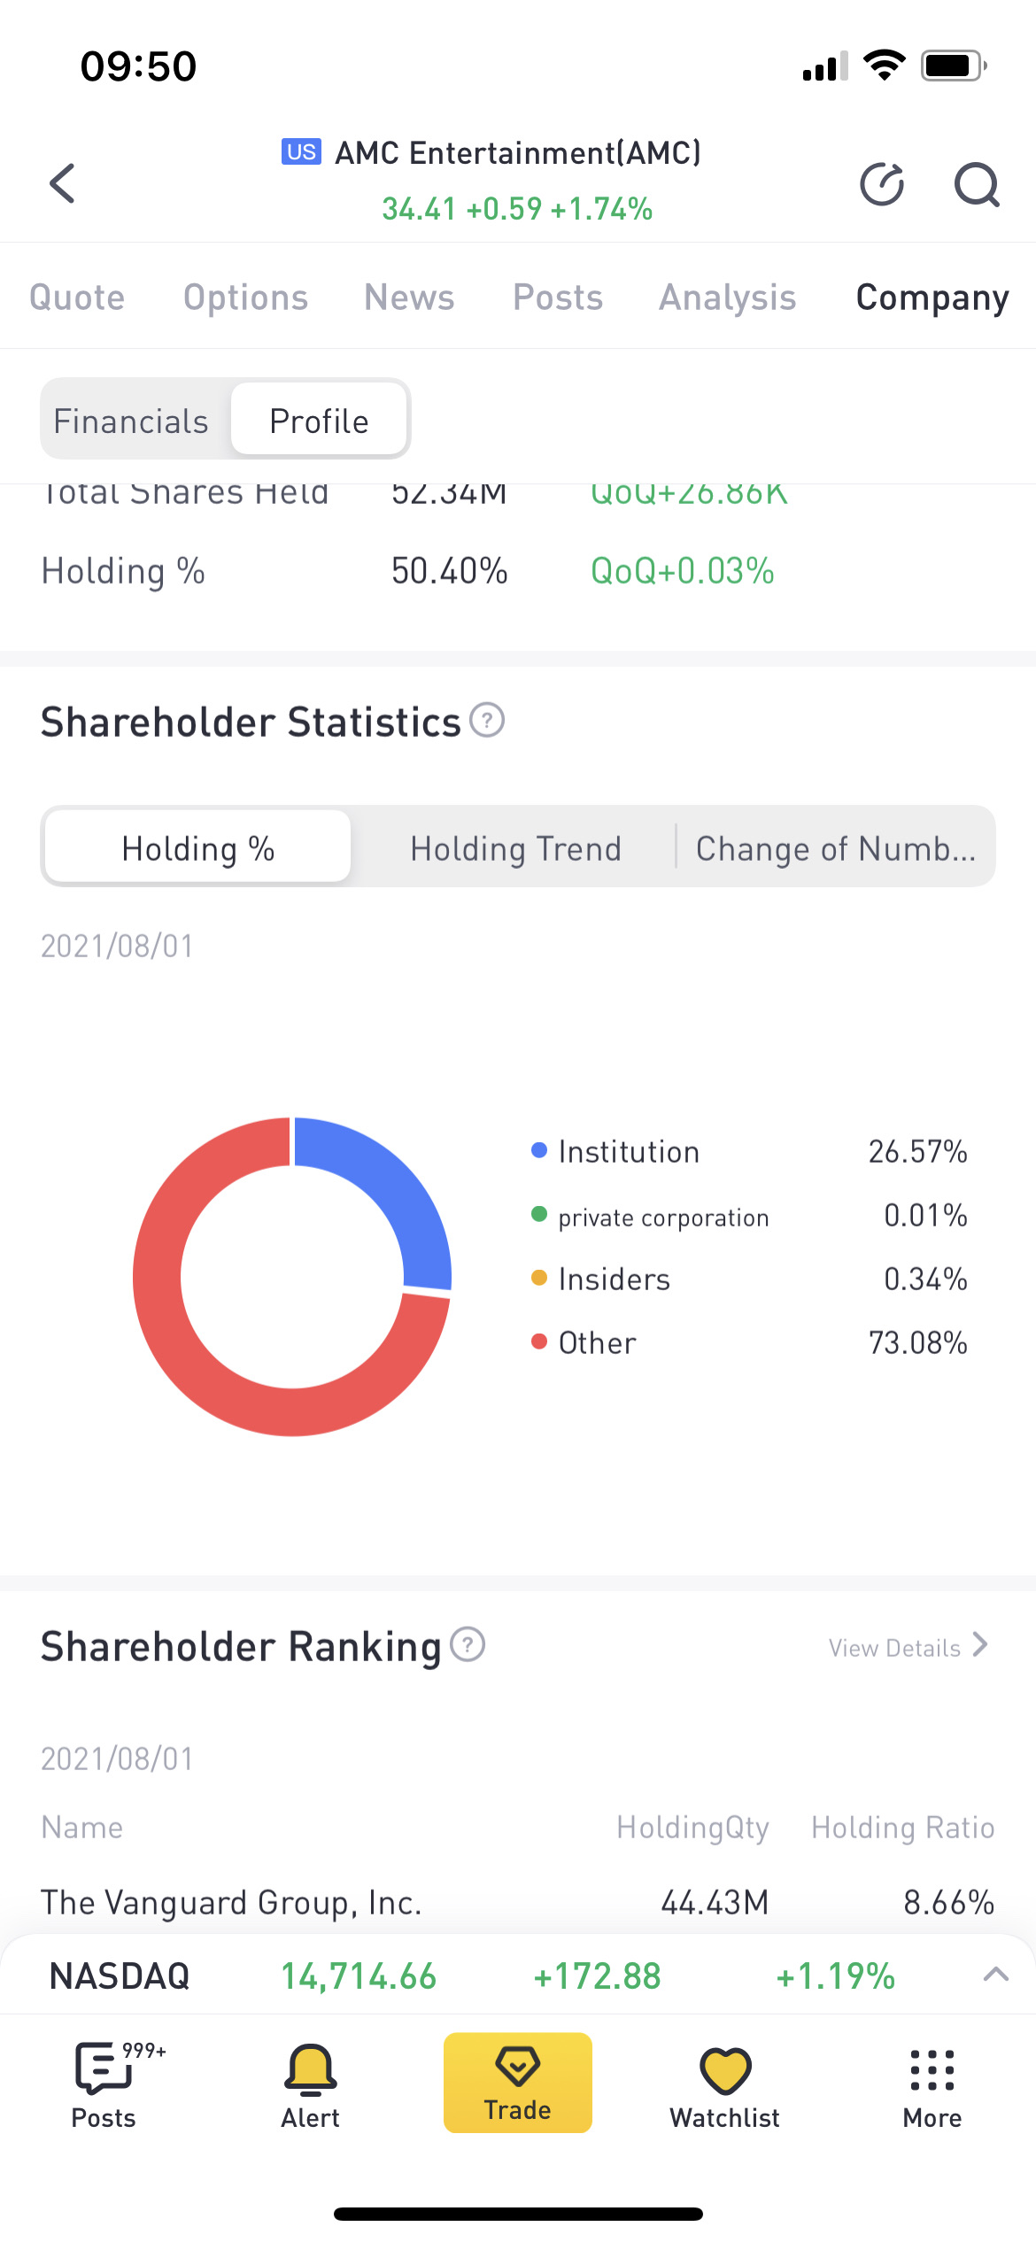Open the Options tab
The height and width of the screenshot is (2242, 1036).
245,298
